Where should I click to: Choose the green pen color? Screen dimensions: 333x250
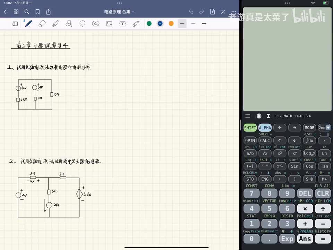pos(149,23)
